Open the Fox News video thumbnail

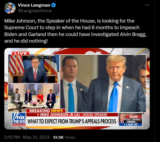pos(77,89)
